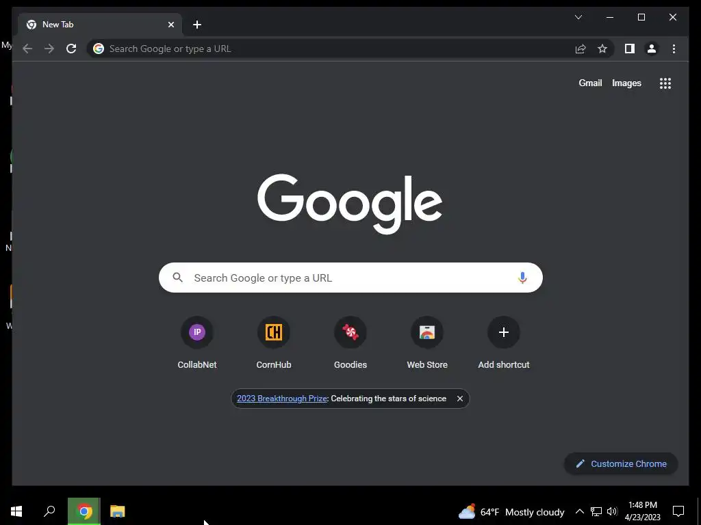This screenshot has height=525, width=701.
Task: Open the weather widget 64°F Mostly cloudy
Action: coord(511,511)
